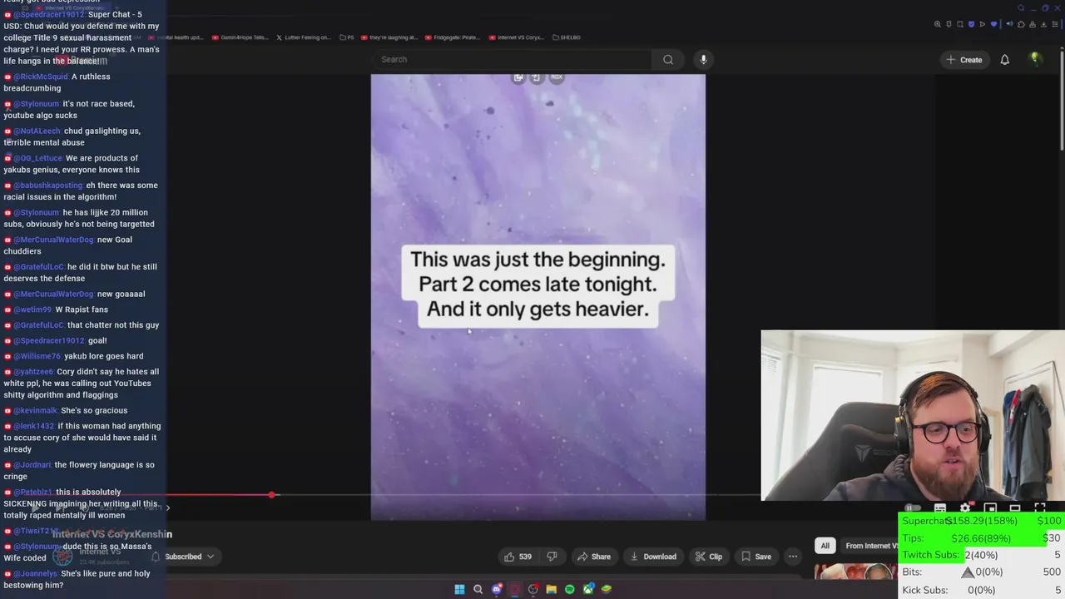Open Xbox app from taskbar
This screenshot has height=599, width=1065.
tap(588, 589)
